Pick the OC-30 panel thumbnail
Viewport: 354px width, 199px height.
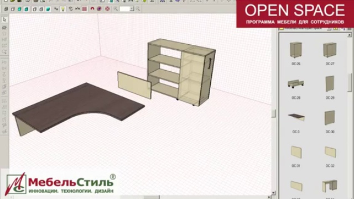tap(330, 118)
